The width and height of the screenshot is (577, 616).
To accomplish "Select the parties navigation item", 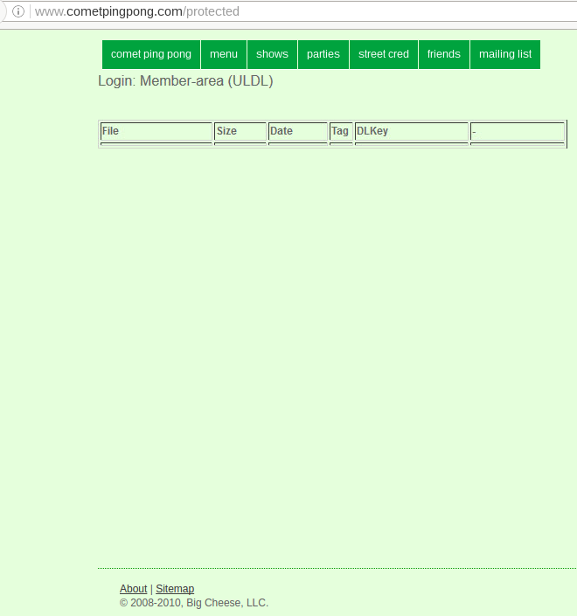I will tap(323, 54).
